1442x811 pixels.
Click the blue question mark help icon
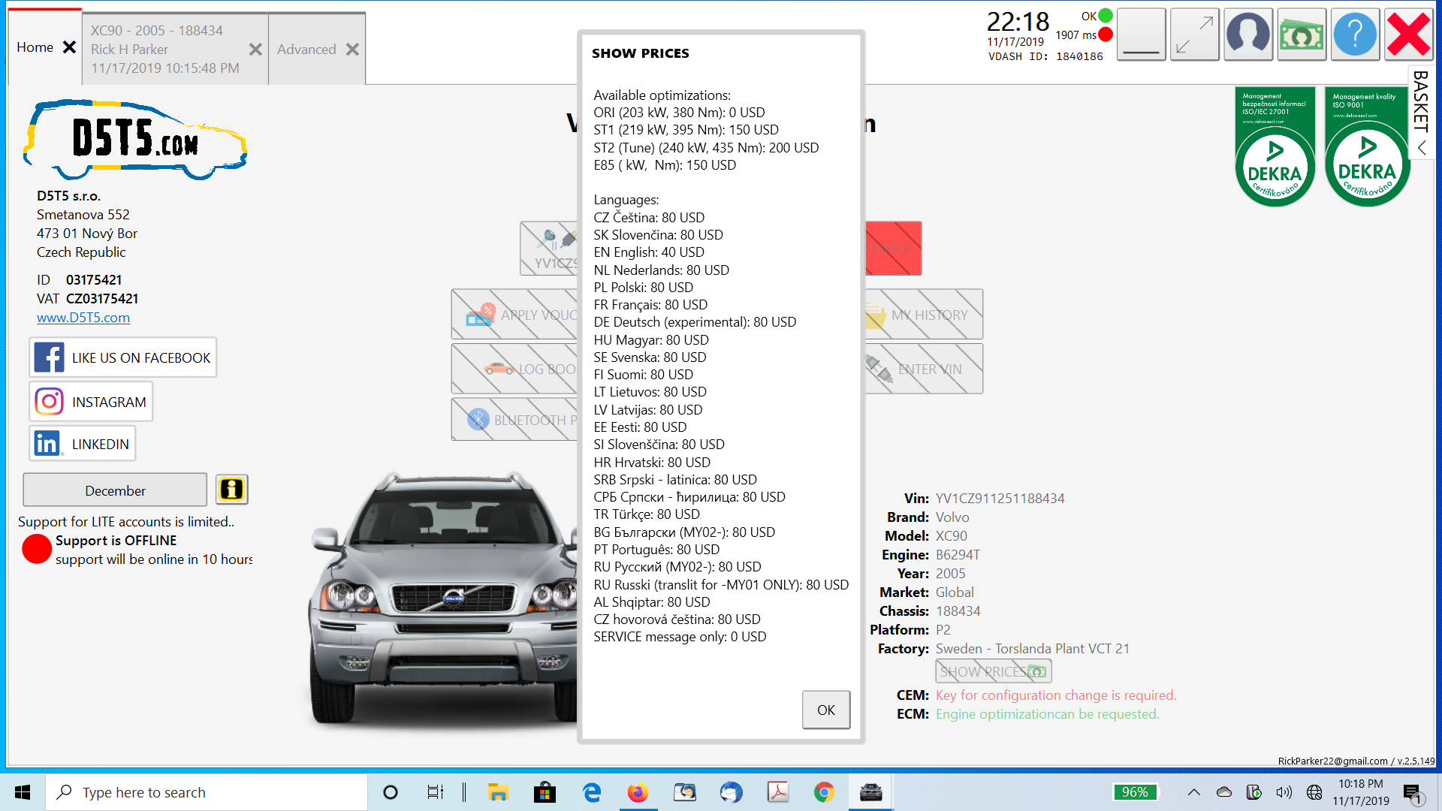pos(1355,35)
